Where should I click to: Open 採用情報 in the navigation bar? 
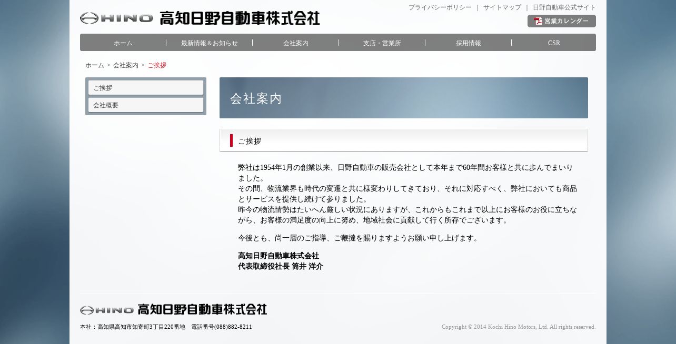coord(469,43)
